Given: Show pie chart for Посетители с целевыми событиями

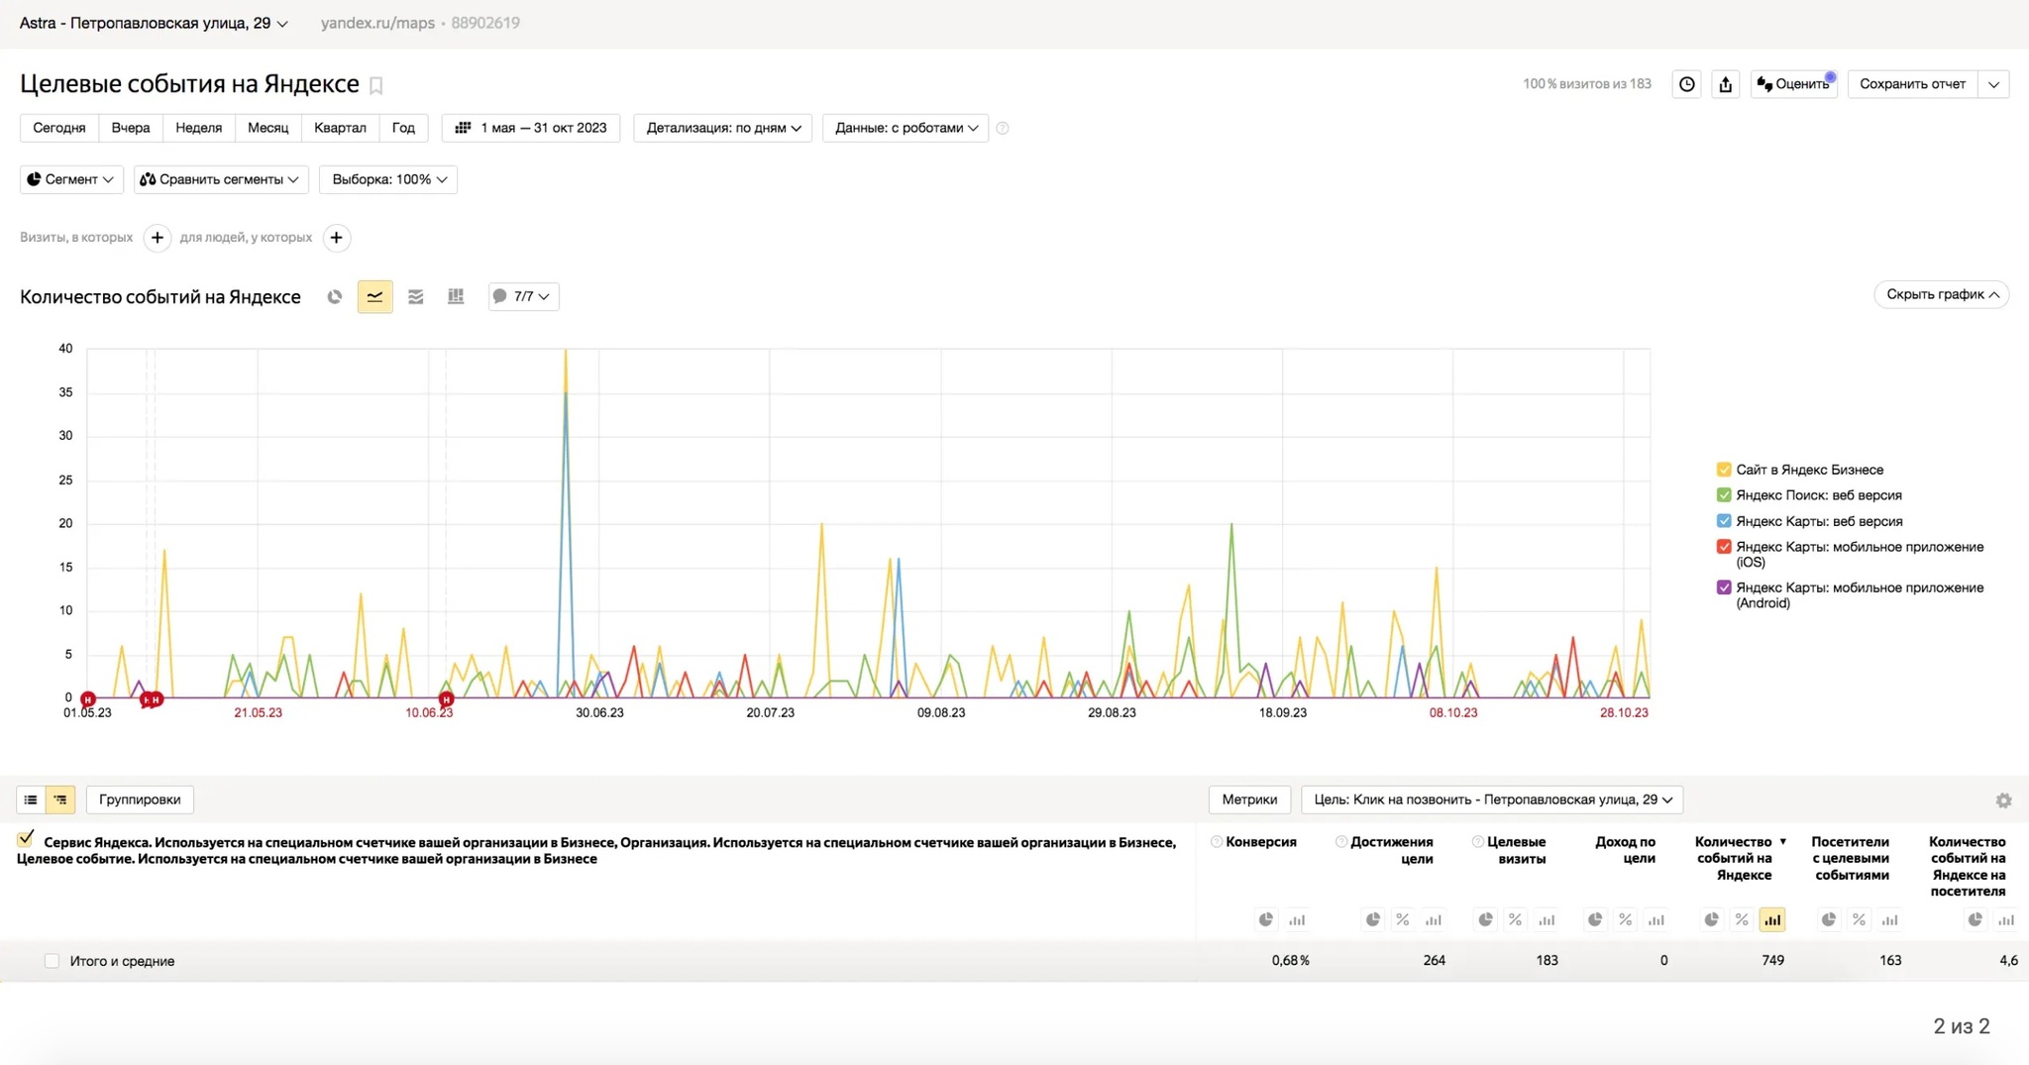Looking at the screenshot, I should (x=1828, y=919).
